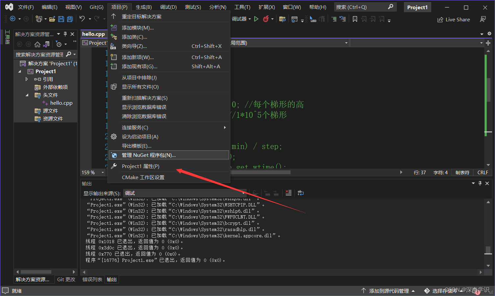Toggle word wrap in the Output window
The width and height of the screenshot is (495, 296).
tap(300, 193)
